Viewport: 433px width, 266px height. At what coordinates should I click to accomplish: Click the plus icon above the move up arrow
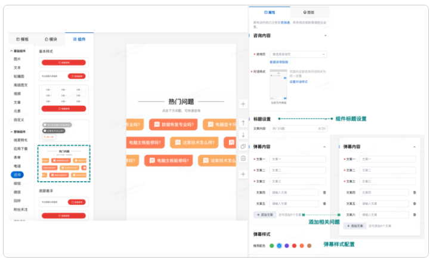(x=243, y=104)
